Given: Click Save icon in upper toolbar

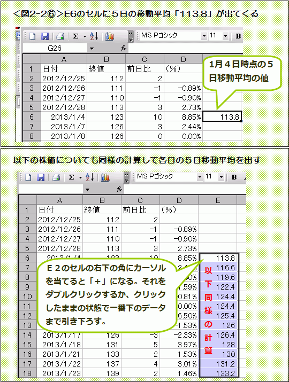Looking at the screenshot, I should pyautogui.click(x=45, y=36).
